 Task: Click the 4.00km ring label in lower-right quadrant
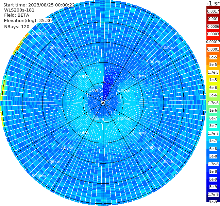click(x=167, y=162)
